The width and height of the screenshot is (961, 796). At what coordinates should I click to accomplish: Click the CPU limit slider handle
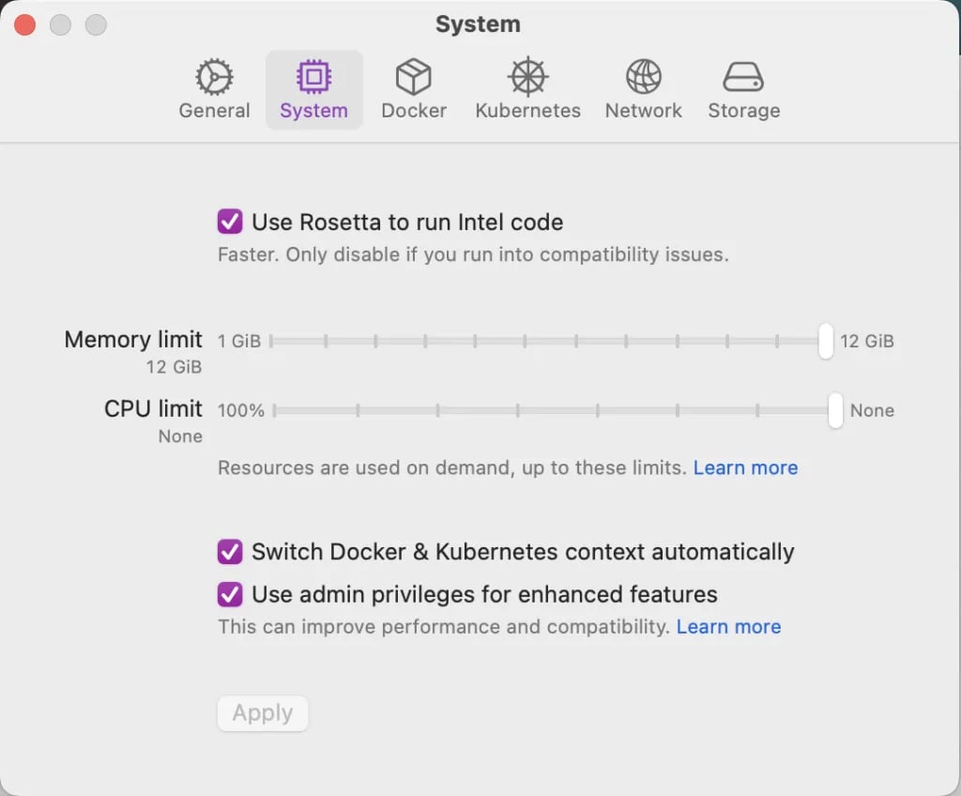(x=834, y=410)
